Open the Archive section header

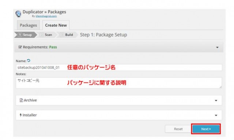[119, 100]
